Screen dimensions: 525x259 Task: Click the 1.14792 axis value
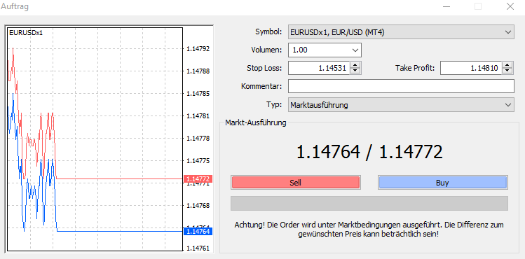(x=198, y=49)
